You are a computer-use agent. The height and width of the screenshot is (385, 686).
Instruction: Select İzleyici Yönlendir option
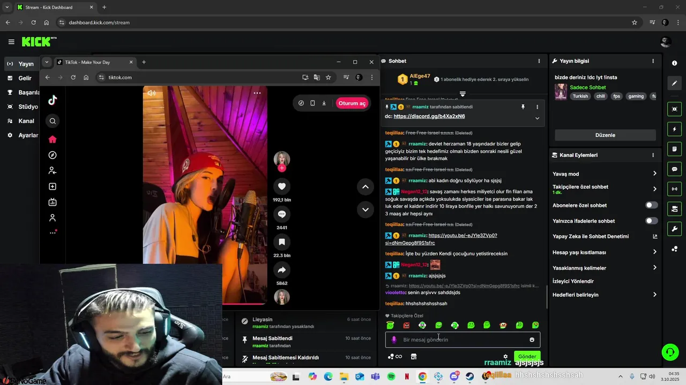click(573, 281)
